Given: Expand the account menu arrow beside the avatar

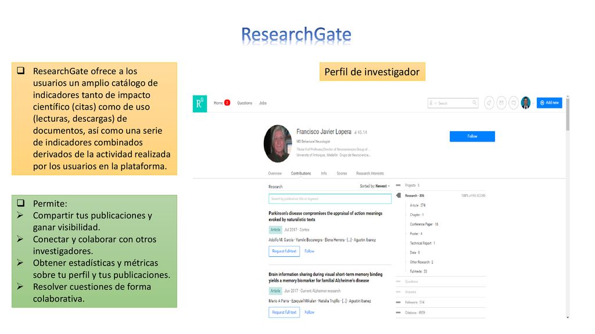Looking at the screenshot, I should 533,103.
